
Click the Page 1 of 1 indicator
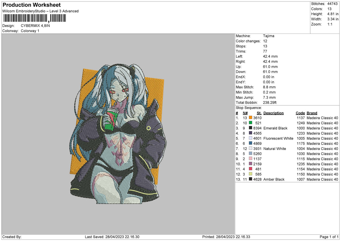click(x=329, y=237)
